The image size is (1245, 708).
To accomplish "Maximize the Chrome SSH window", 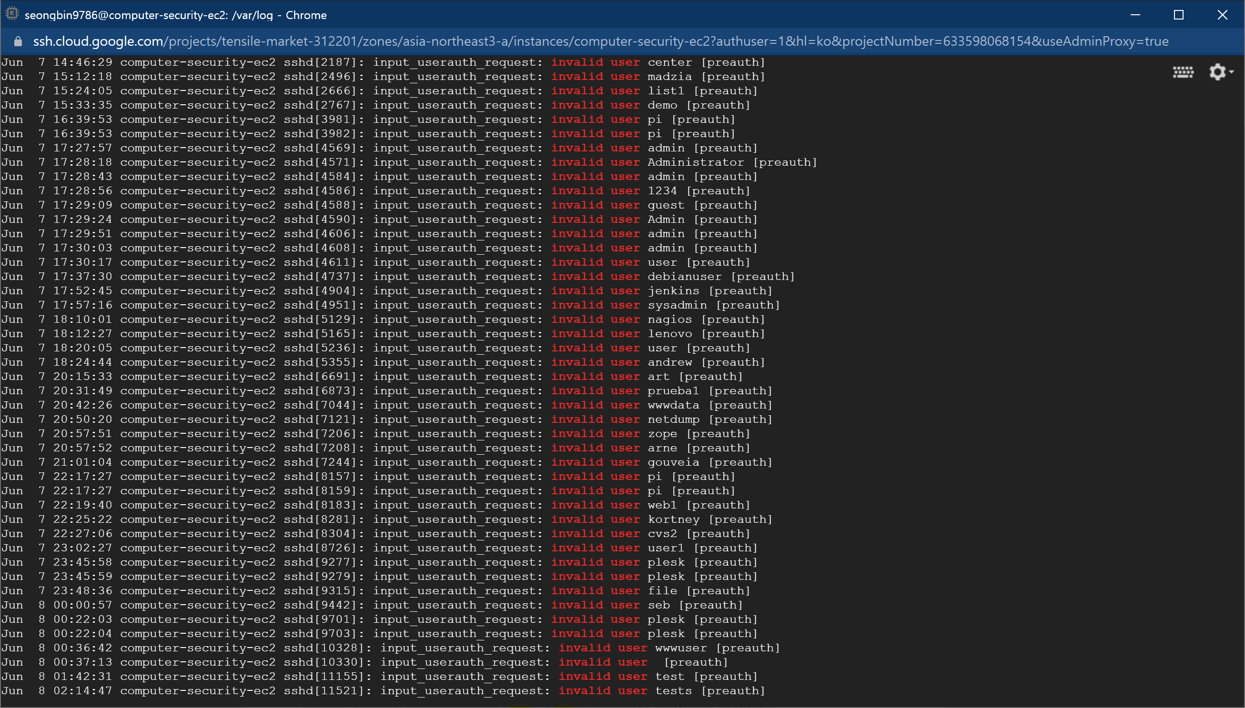I will pos(1178,15).
